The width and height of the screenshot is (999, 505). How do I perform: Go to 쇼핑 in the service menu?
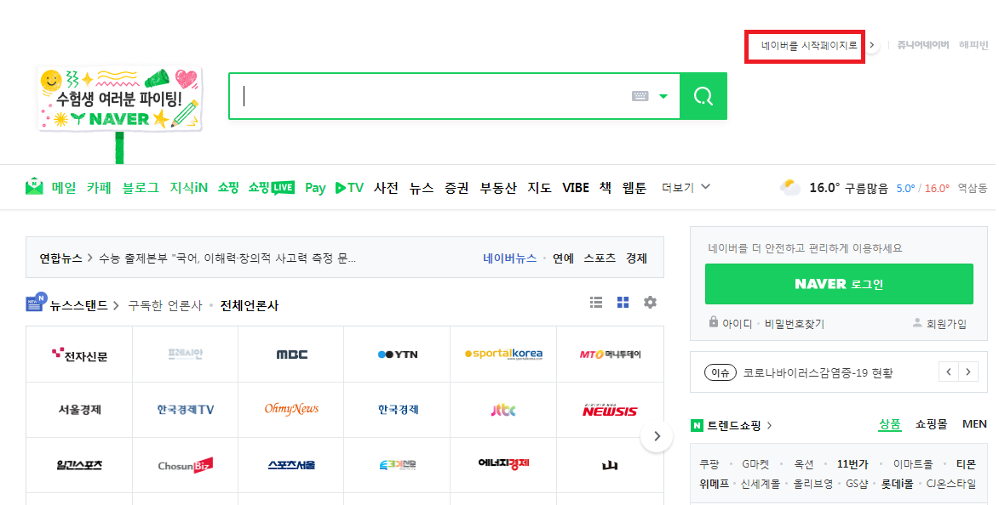click(228, 188)
